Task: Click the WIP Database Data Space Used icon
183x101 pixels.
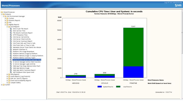Action: tap(11, 72)
